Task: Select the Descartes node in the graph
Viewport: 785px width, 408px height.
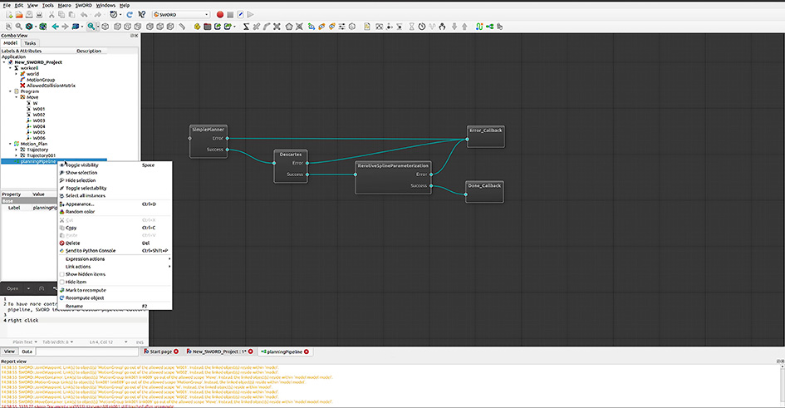Action: 291,155
